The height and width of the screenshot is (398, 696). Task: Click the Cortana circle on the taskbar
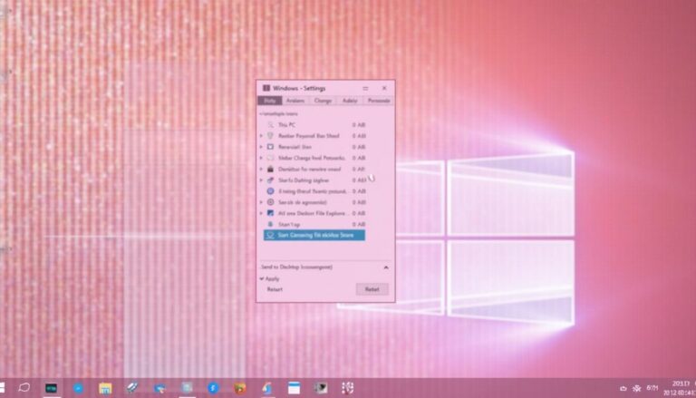(x=24, y=388)
